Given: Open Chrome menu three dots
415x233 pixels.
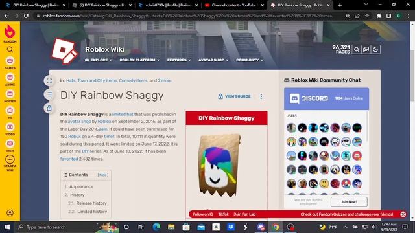Looking at the screenshot, I should 409,16.
